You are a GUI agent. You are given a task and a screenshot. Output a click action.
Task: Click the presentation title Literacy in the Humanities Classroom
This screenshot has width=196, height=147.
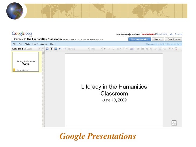click(37, 39)
